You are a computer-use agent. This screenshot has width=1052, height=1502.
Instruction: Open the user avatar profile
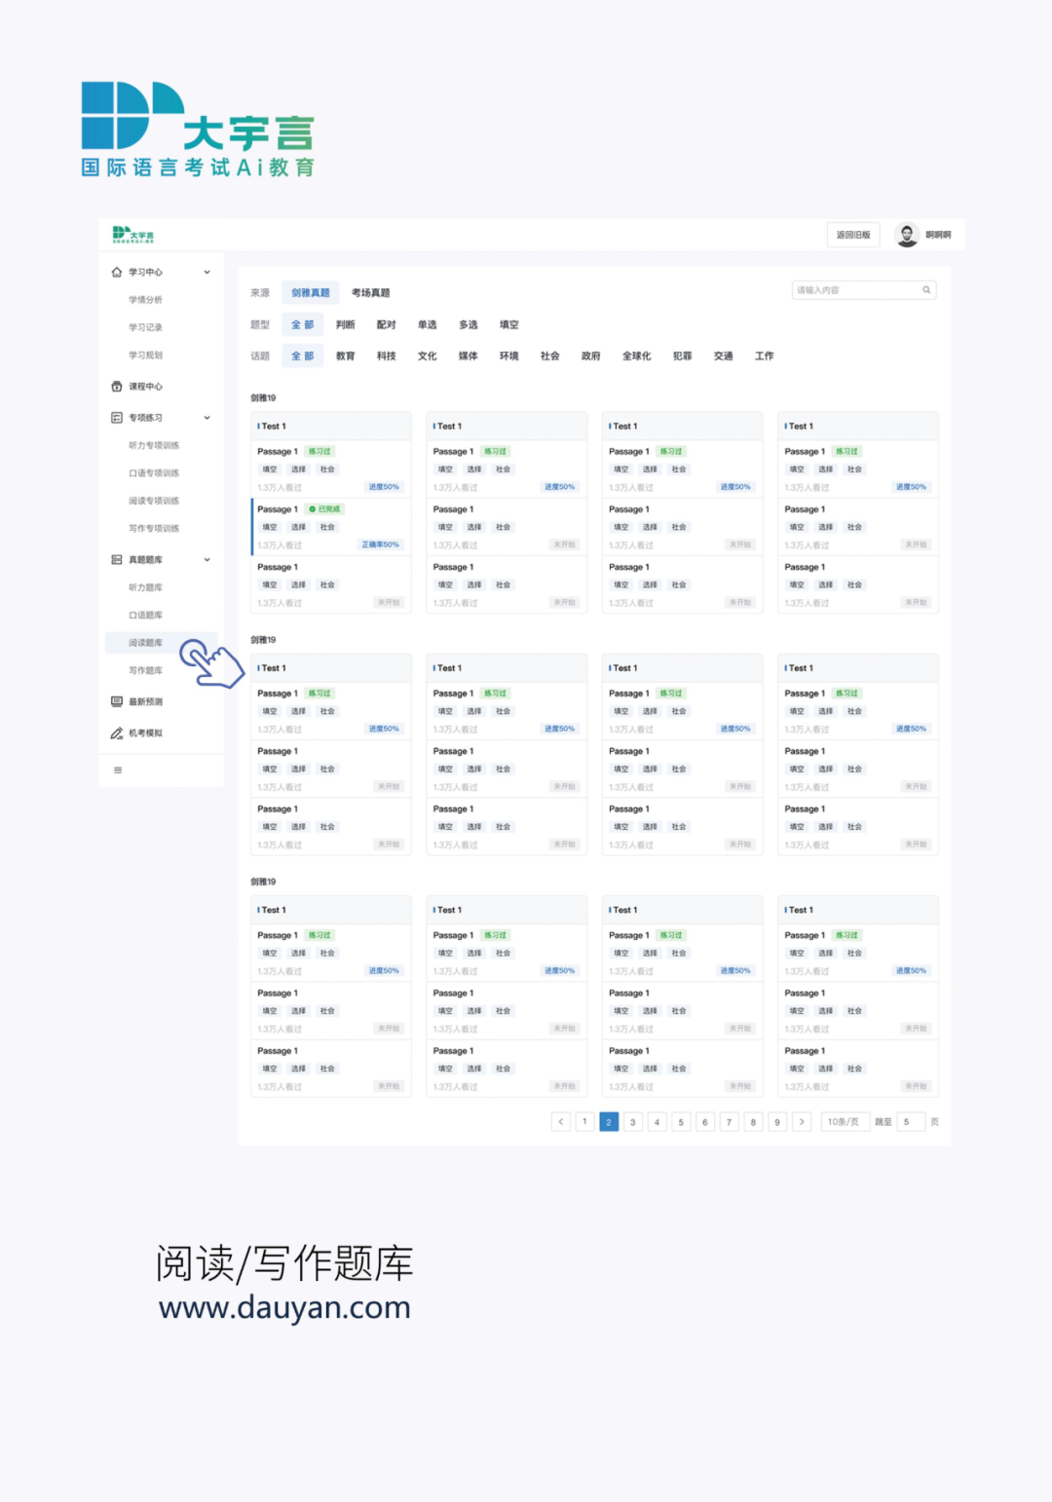point(907,235)
